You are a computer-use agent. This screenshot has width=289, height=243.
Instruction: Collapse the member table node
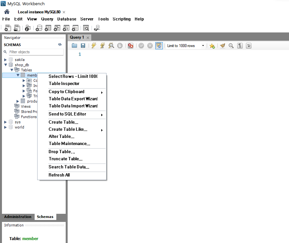click(x=18, y=75)
